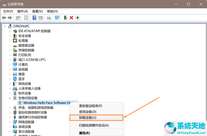Maximize the 设备管理器 window
The width and height of the screenshot is (207, 136).
tap(188, 4)
